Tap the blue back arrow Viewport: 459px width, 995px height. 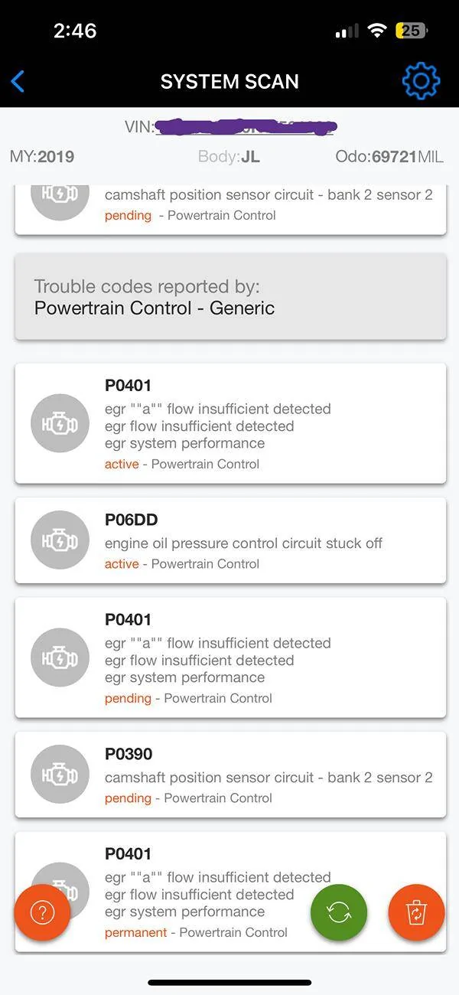(x=18, y=81)
